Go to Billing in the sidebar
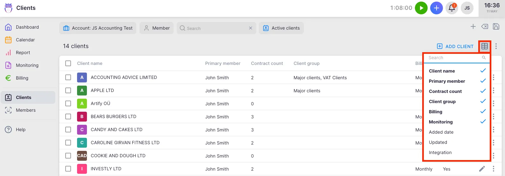The height and width of the screenshot is (176, 505). coord(22,78)
